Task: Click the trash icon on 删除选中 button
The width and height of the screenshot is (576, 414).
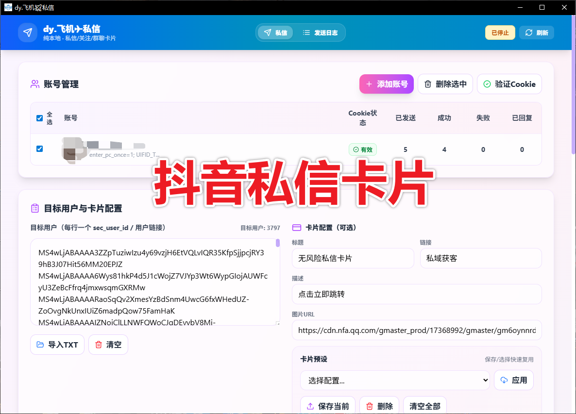Action: point(429,84)
